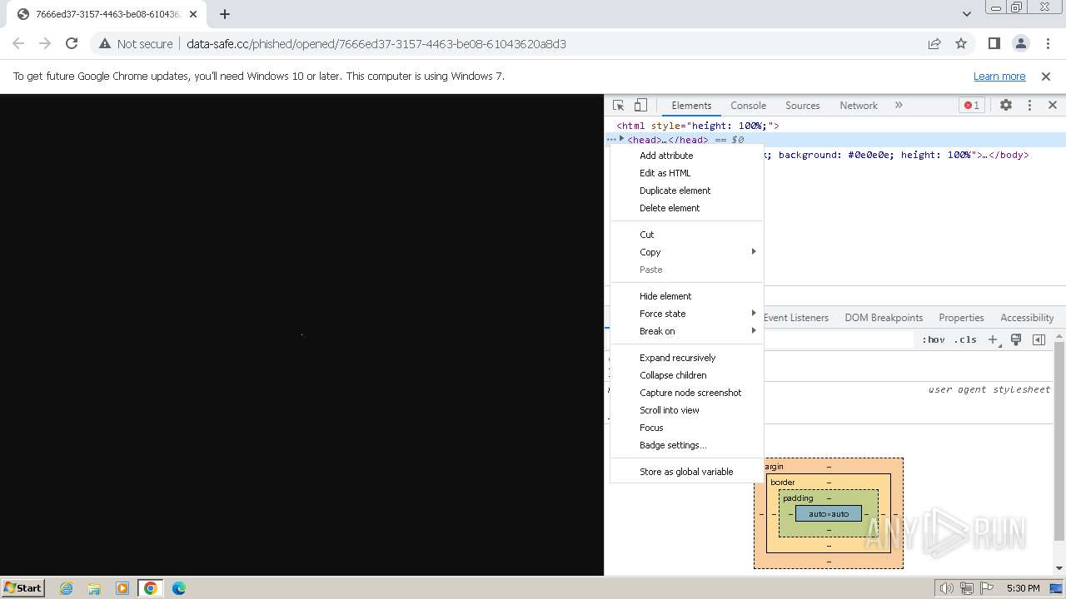Click the red error count badge
The image size is (1066, 599).
(x=971, y=106)
